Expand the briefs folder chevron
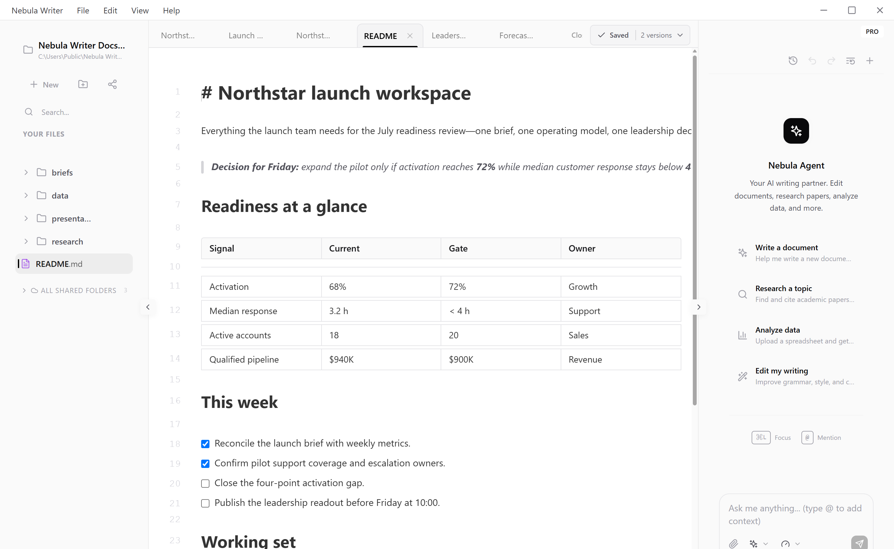This screenshot has height=549, width=894. [x=26, y=172]
